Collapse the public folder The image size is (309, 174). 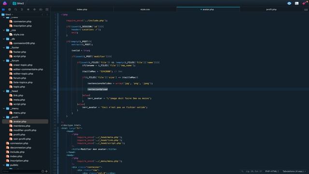(x=4, y=165)
